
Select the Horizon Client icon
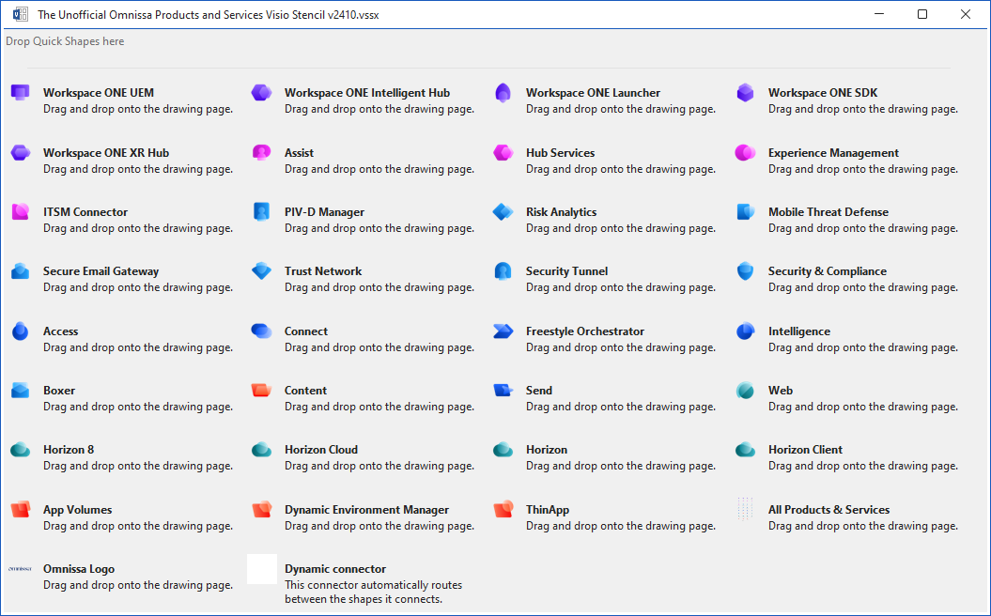pyautogui.click(x=745, y=450)
